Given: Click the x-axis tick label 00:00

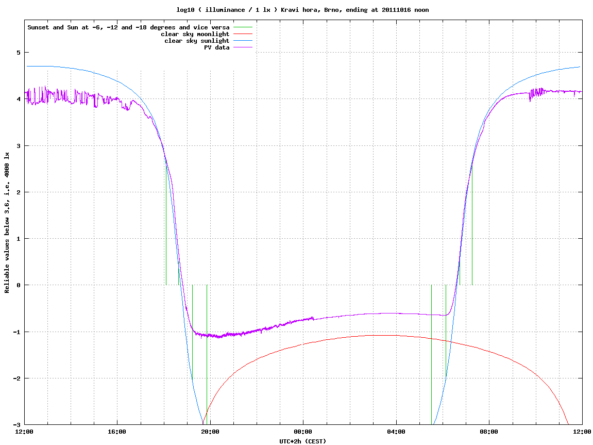Looking at the screenshot, I should click(x=303, y=432).
